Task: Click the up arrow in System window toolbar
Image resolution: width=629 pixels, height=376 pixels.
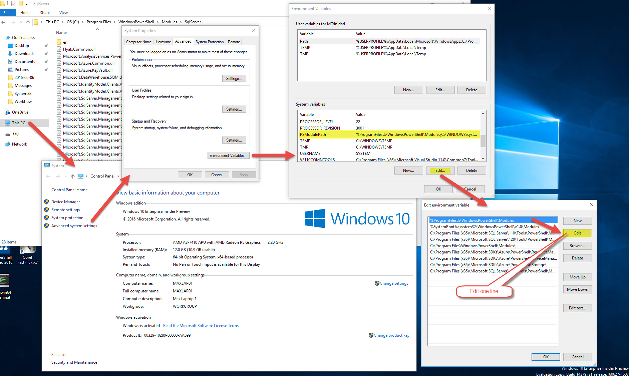Action: click(72, 176)
